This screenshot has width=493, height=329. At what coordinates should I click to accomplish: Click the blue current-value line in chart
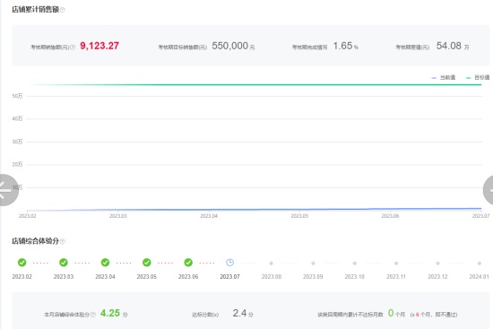pos(255,209)
